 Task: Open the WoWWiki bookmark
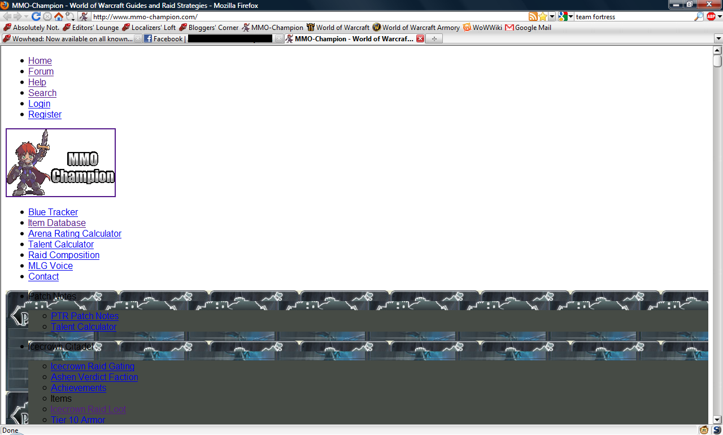(x=482, y=27)
